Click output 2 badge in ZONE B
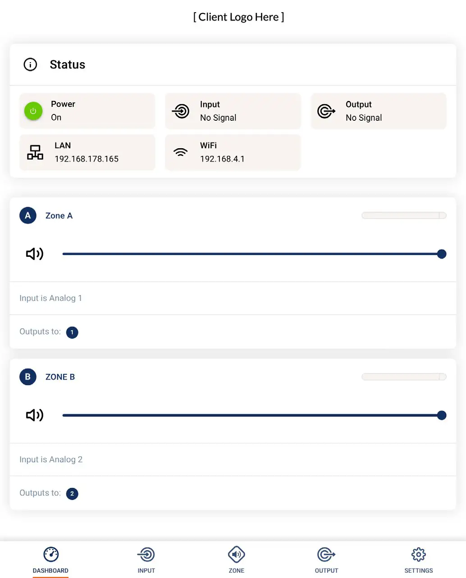This screenshot has height=578, width=466. coord(72,494)
